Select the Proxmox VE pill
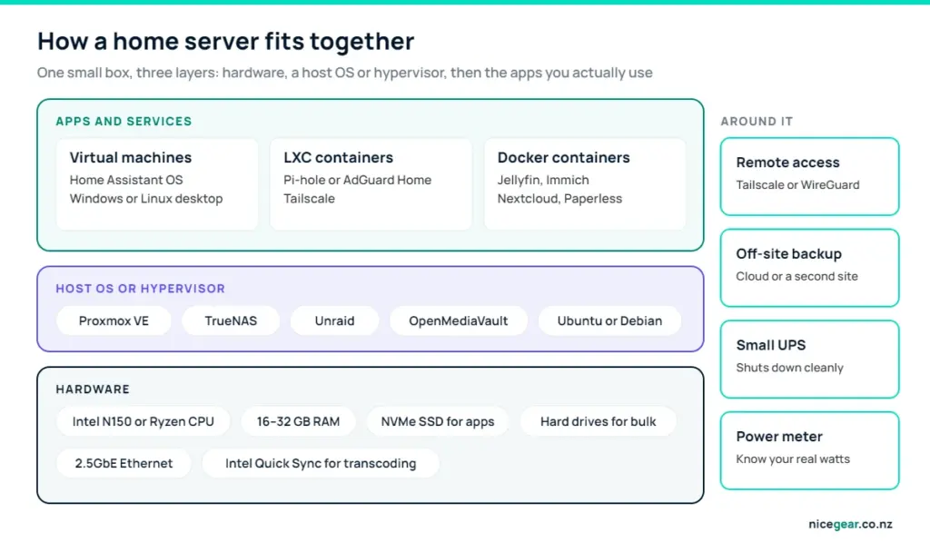The width and height of the screenshot is (930, 542). click(114, 320)
